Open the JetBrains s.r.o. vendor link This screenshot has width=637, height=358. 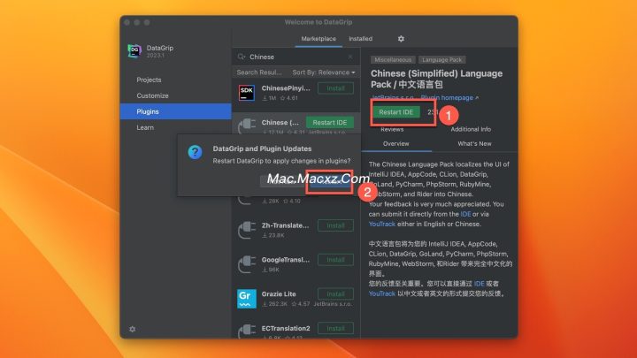point(393,97)
